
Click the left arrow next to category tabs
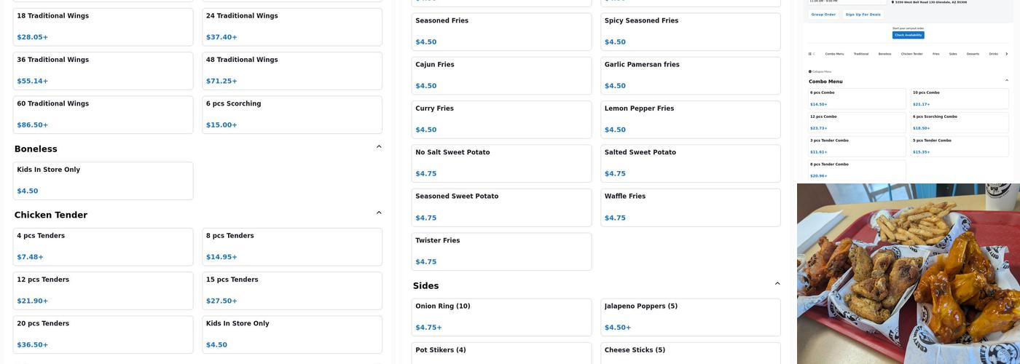(x=814, y=53)
